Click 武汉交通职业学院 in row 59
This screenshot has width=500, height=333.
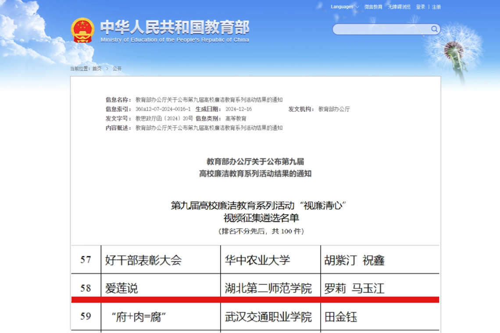268,317
